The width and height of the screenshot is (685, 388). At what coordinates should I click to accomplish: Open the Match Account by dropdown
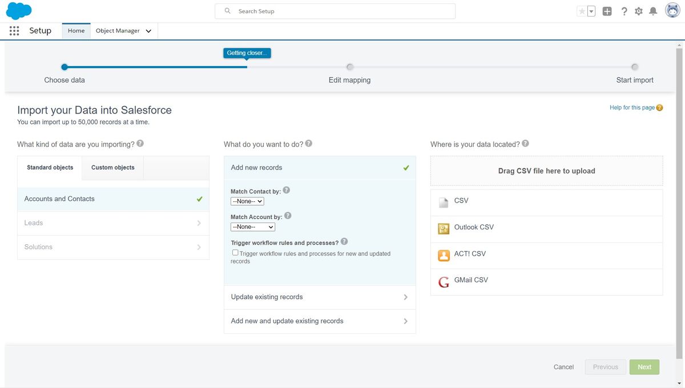[253, 227]
